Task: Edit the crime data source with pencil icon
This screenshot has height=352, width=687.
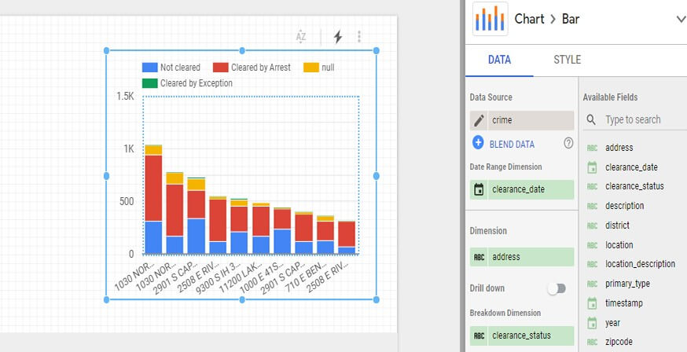Action: pos(479,120)
